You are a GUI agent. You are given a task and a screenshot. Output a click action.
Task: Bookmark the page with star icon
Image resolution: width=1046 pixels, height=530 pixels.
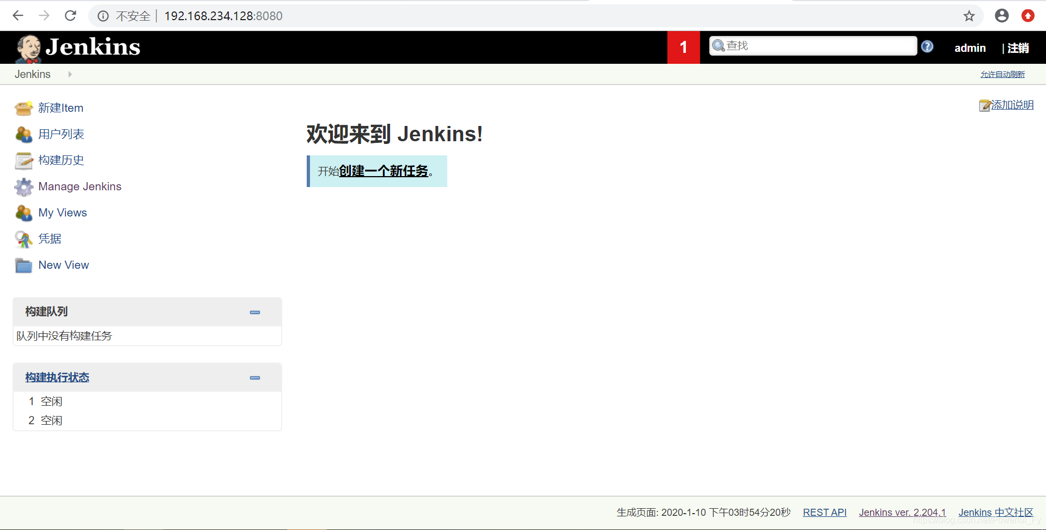[969, 16]
